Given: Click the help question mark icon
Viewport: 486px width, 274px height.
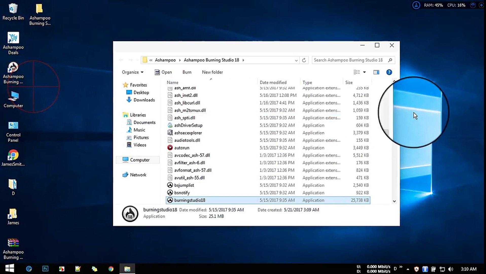Looking at the screenshot, I should [x=389, y=72].
